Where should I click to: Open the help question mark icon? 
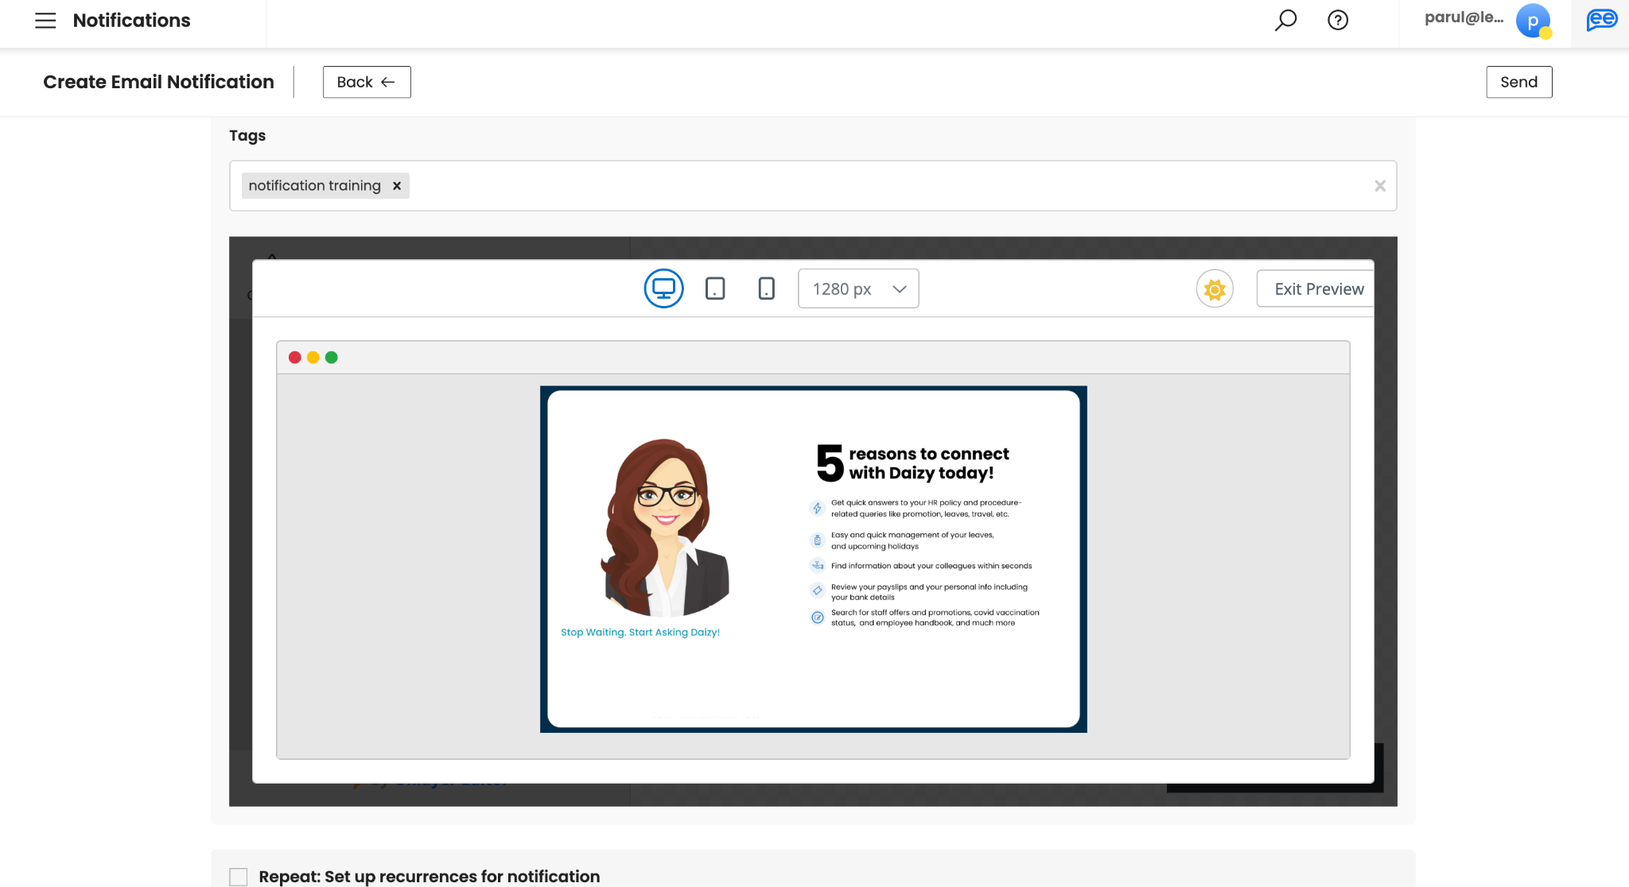click(x=1338, y=20)
